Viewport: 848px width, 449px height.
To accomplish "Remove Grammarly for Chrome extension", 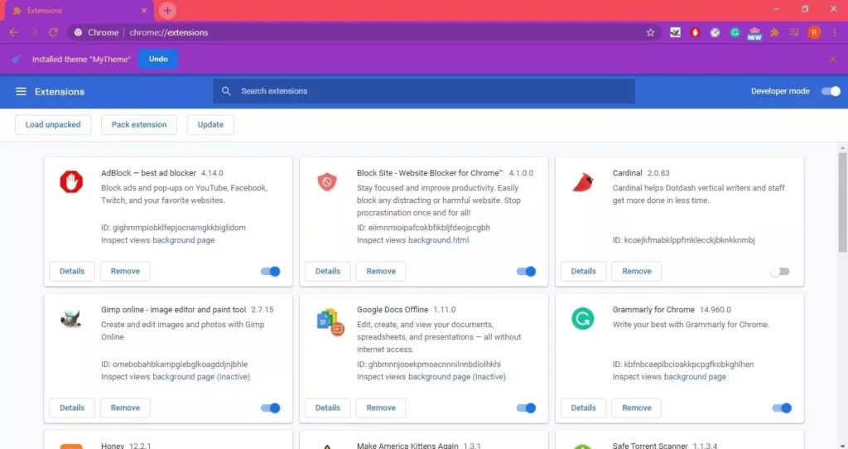I will 637,408.
